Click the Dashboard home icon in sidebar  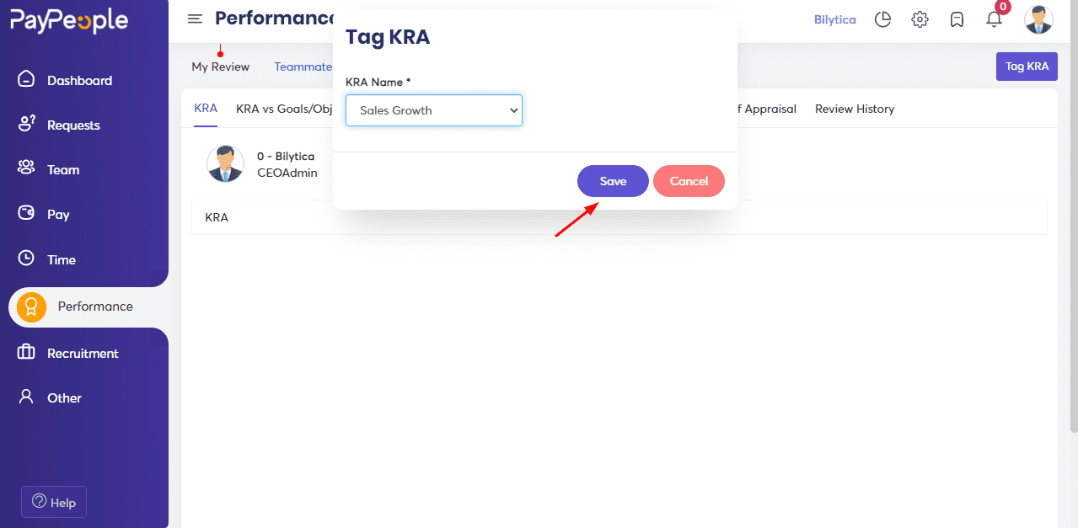pyautogui.click(x=26, y=79)
